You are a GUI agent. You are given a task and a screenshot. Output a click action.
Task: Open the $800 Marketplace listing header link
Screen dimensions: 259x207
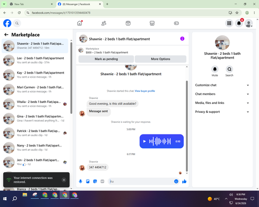107,51
